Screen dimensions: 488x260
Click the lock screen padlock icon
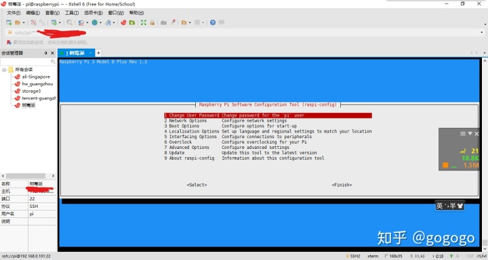(x=152, y=22)
